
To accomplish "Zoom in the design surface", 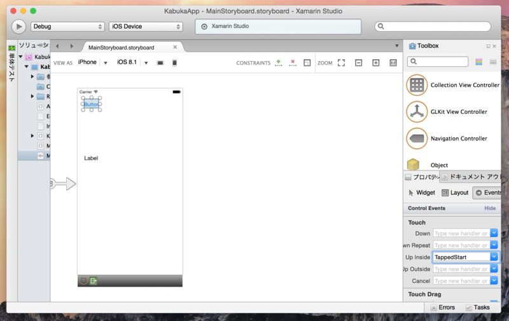I will 375,62.
